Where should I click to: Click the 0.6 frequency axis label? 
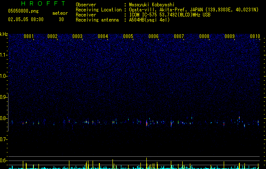coord(3,161)
